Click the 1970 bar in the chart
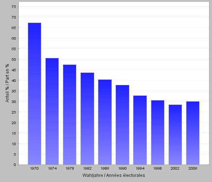This screenshot has height=182, width=212. tap(34, 94)
